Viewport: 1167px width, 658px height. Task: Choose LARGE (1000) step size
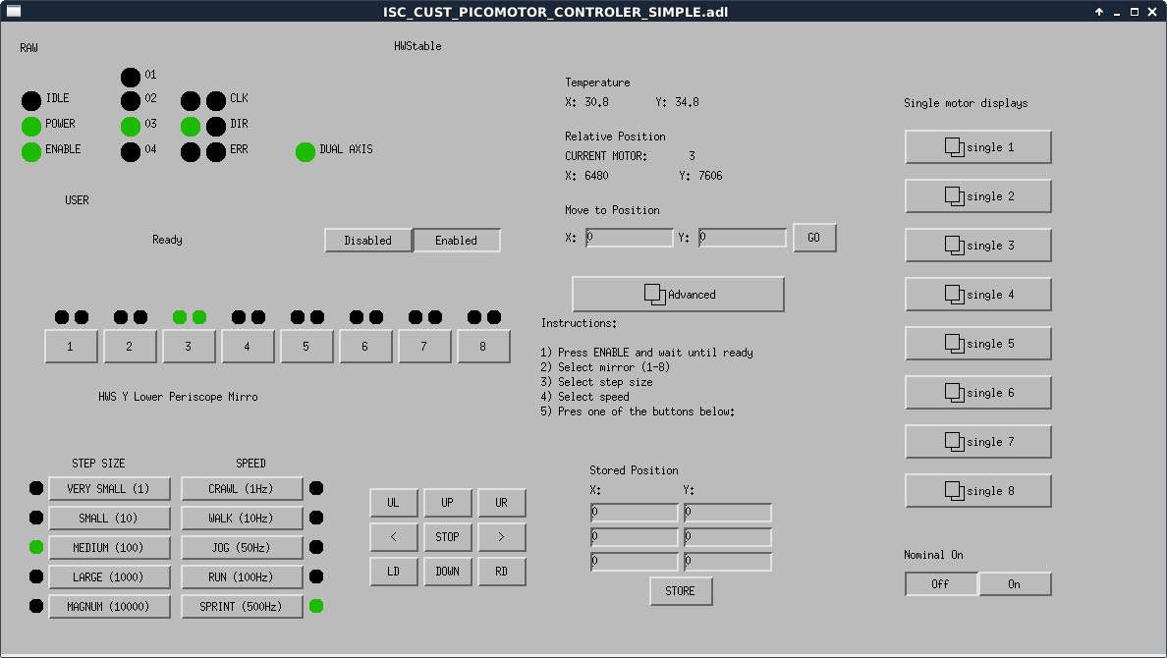(109, 577)
